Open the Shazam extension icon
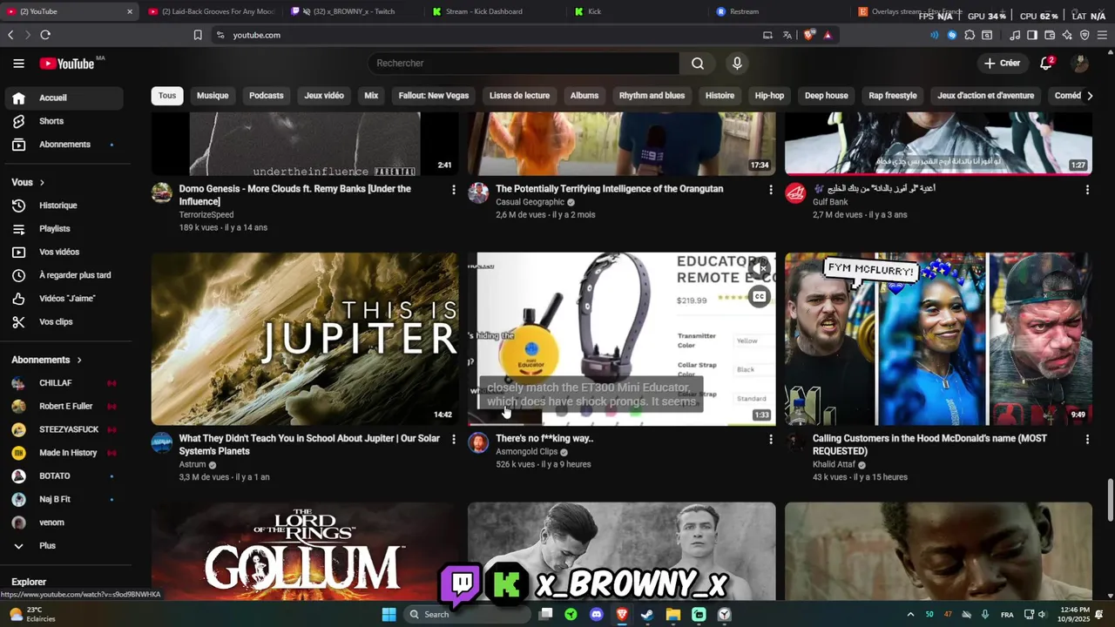The width and height of the screenshot is (1115, 627). [952, 35]
